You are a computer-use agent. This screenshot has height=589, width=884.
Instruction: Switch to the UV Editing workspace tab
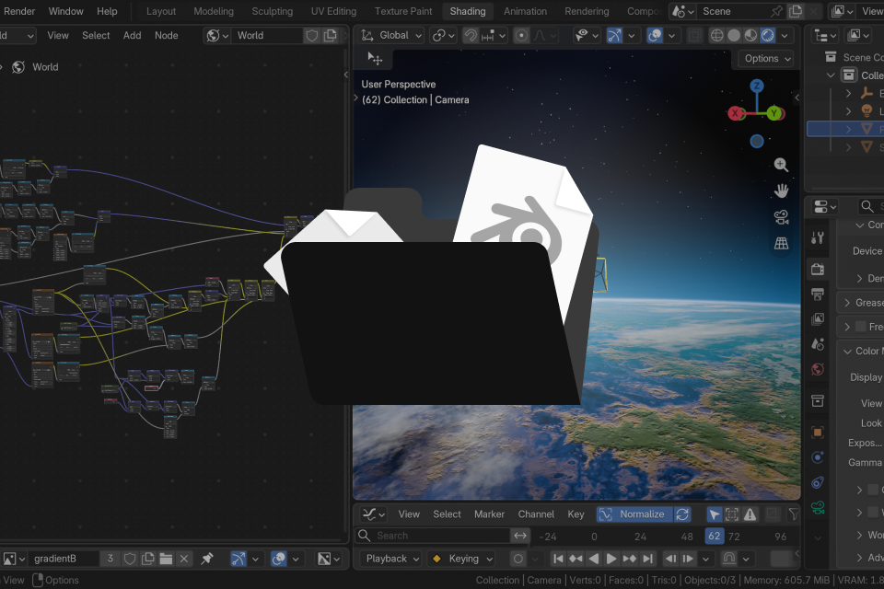(333, 11)
